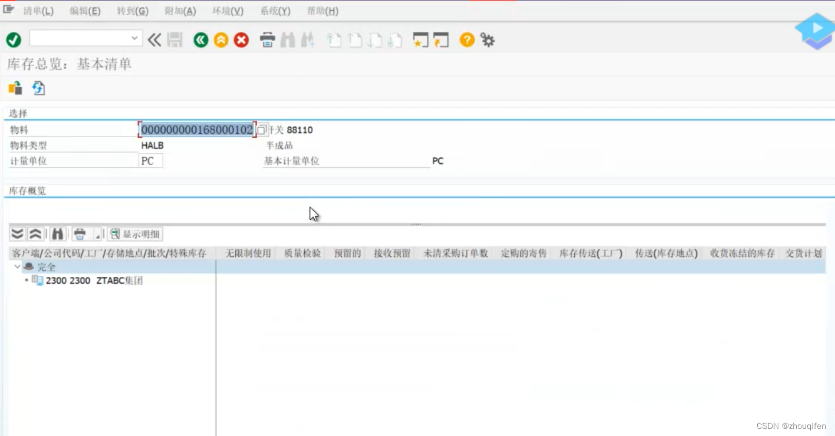Viewport: 835px width, 436px height.
Task: Click the Print icon in the stock toolbar
Action: coord(80,234)
